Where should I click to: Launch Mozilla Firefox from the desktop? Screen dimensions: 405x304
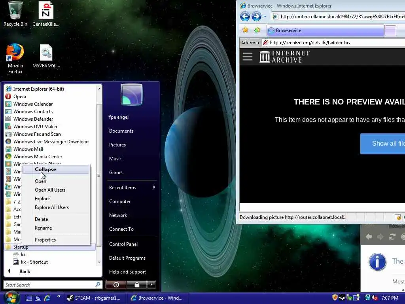point(15,59)
